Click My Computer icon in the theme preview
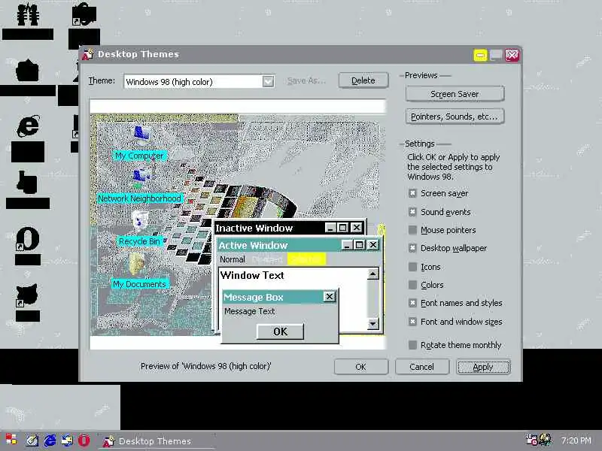Screen dimensions: 602x451 click(141, 134)
